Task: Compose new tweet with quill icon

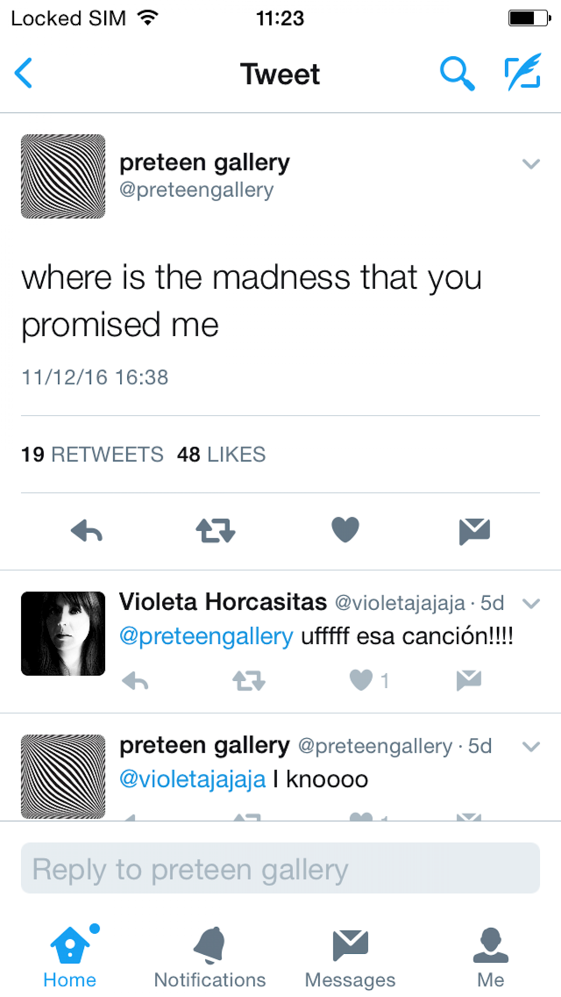Action: (523, 72)
